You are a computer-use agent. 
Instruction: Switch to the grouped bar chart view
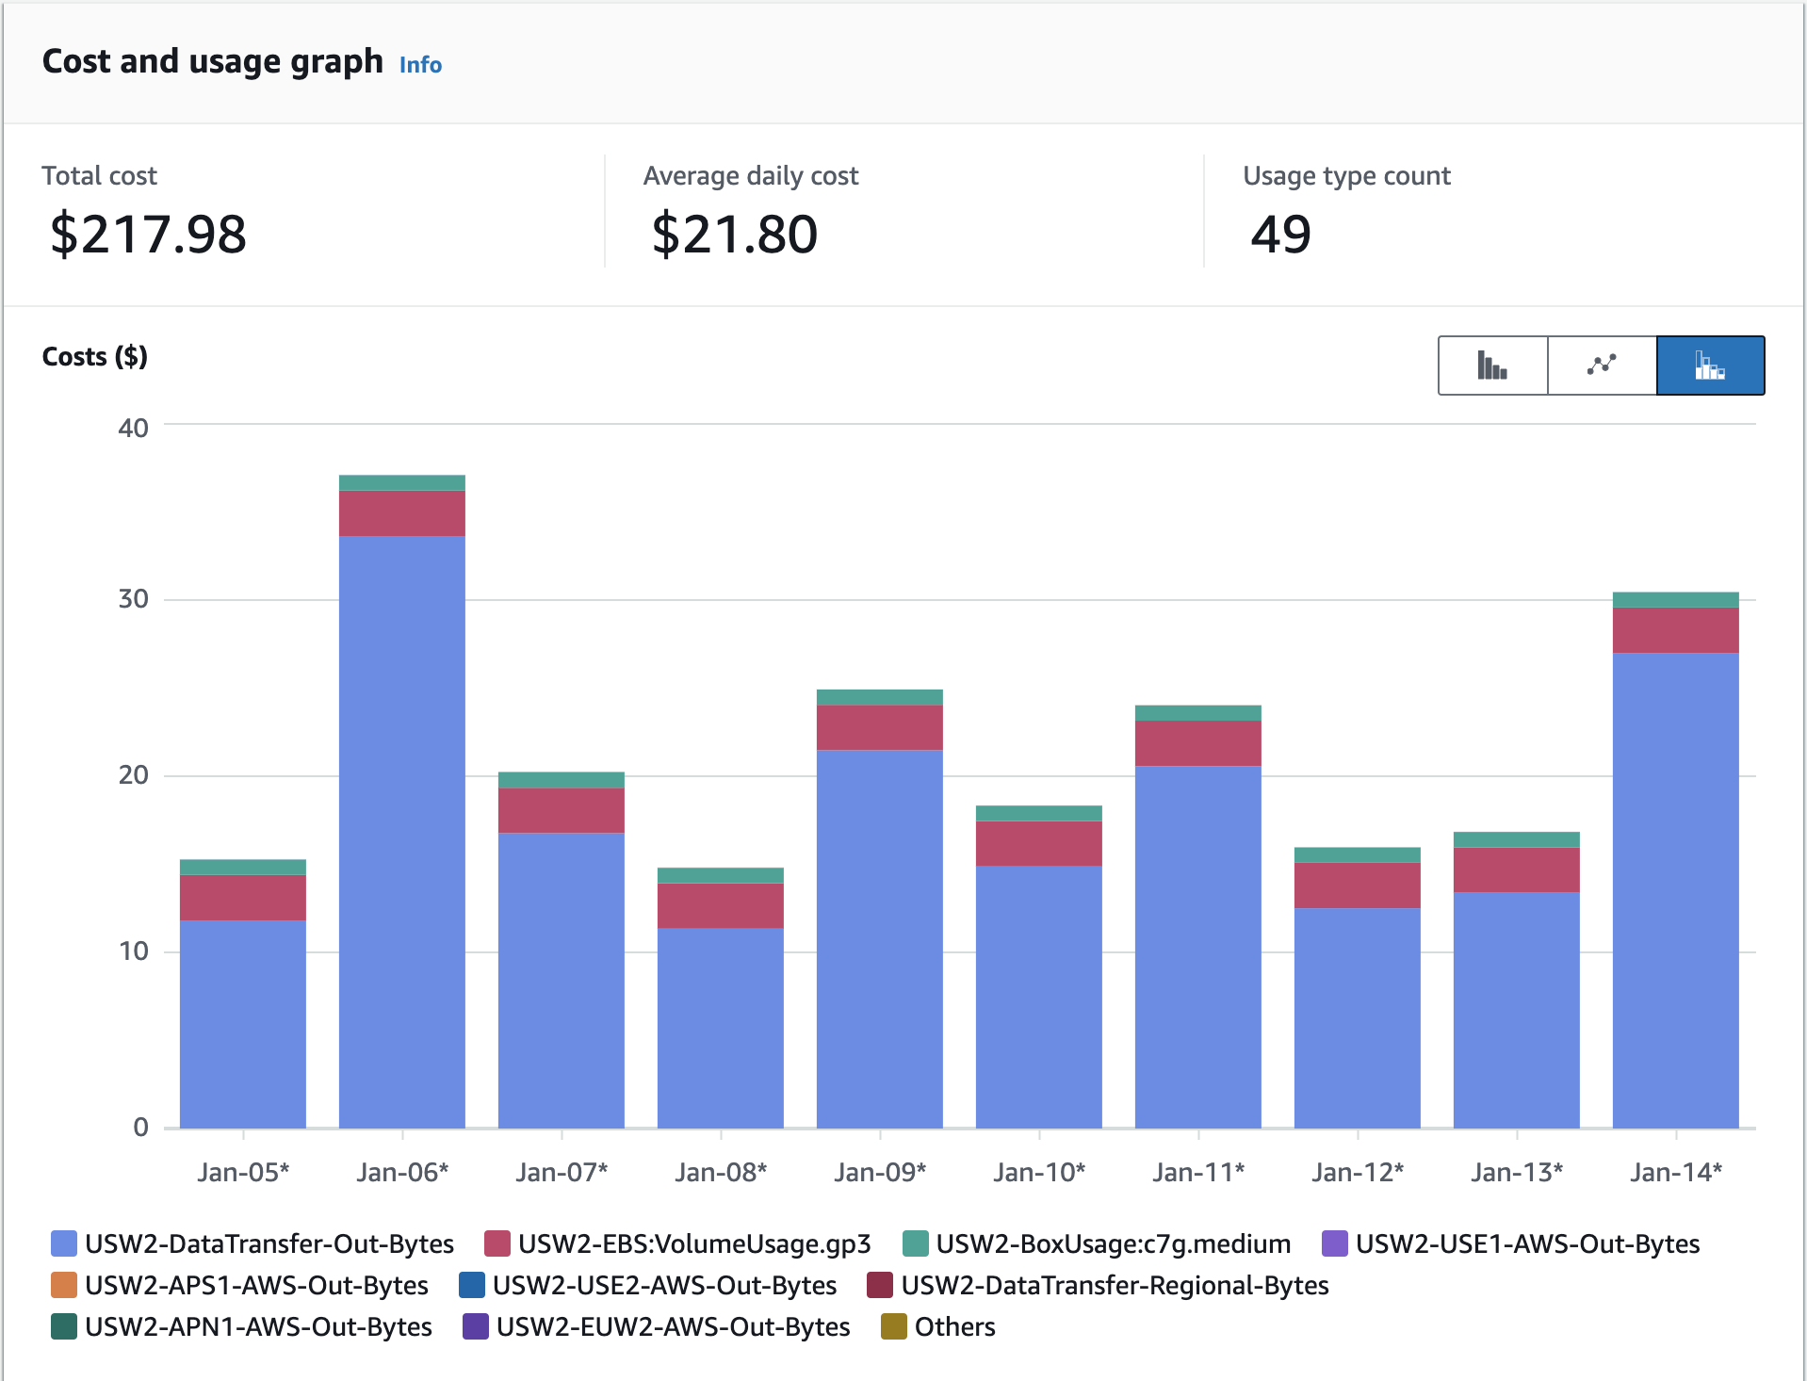[1491, 366]
